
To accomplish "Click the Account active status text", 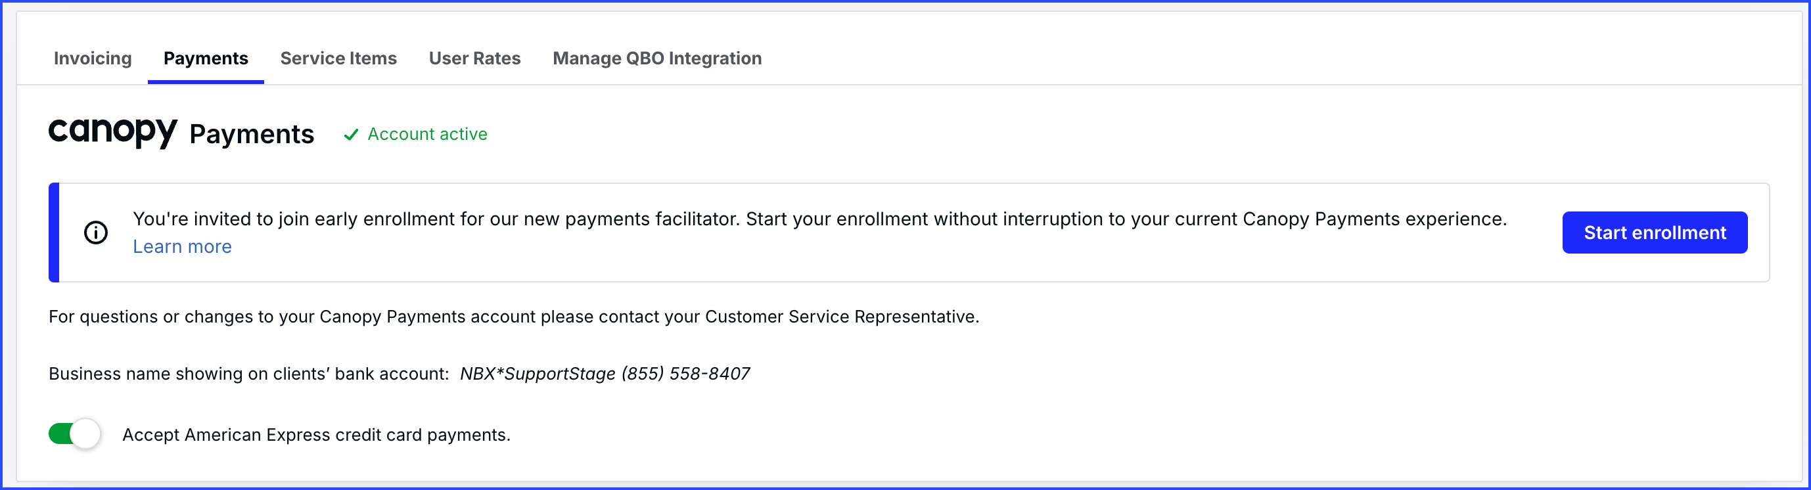I will pyautogui.click(x=426, y=134).
